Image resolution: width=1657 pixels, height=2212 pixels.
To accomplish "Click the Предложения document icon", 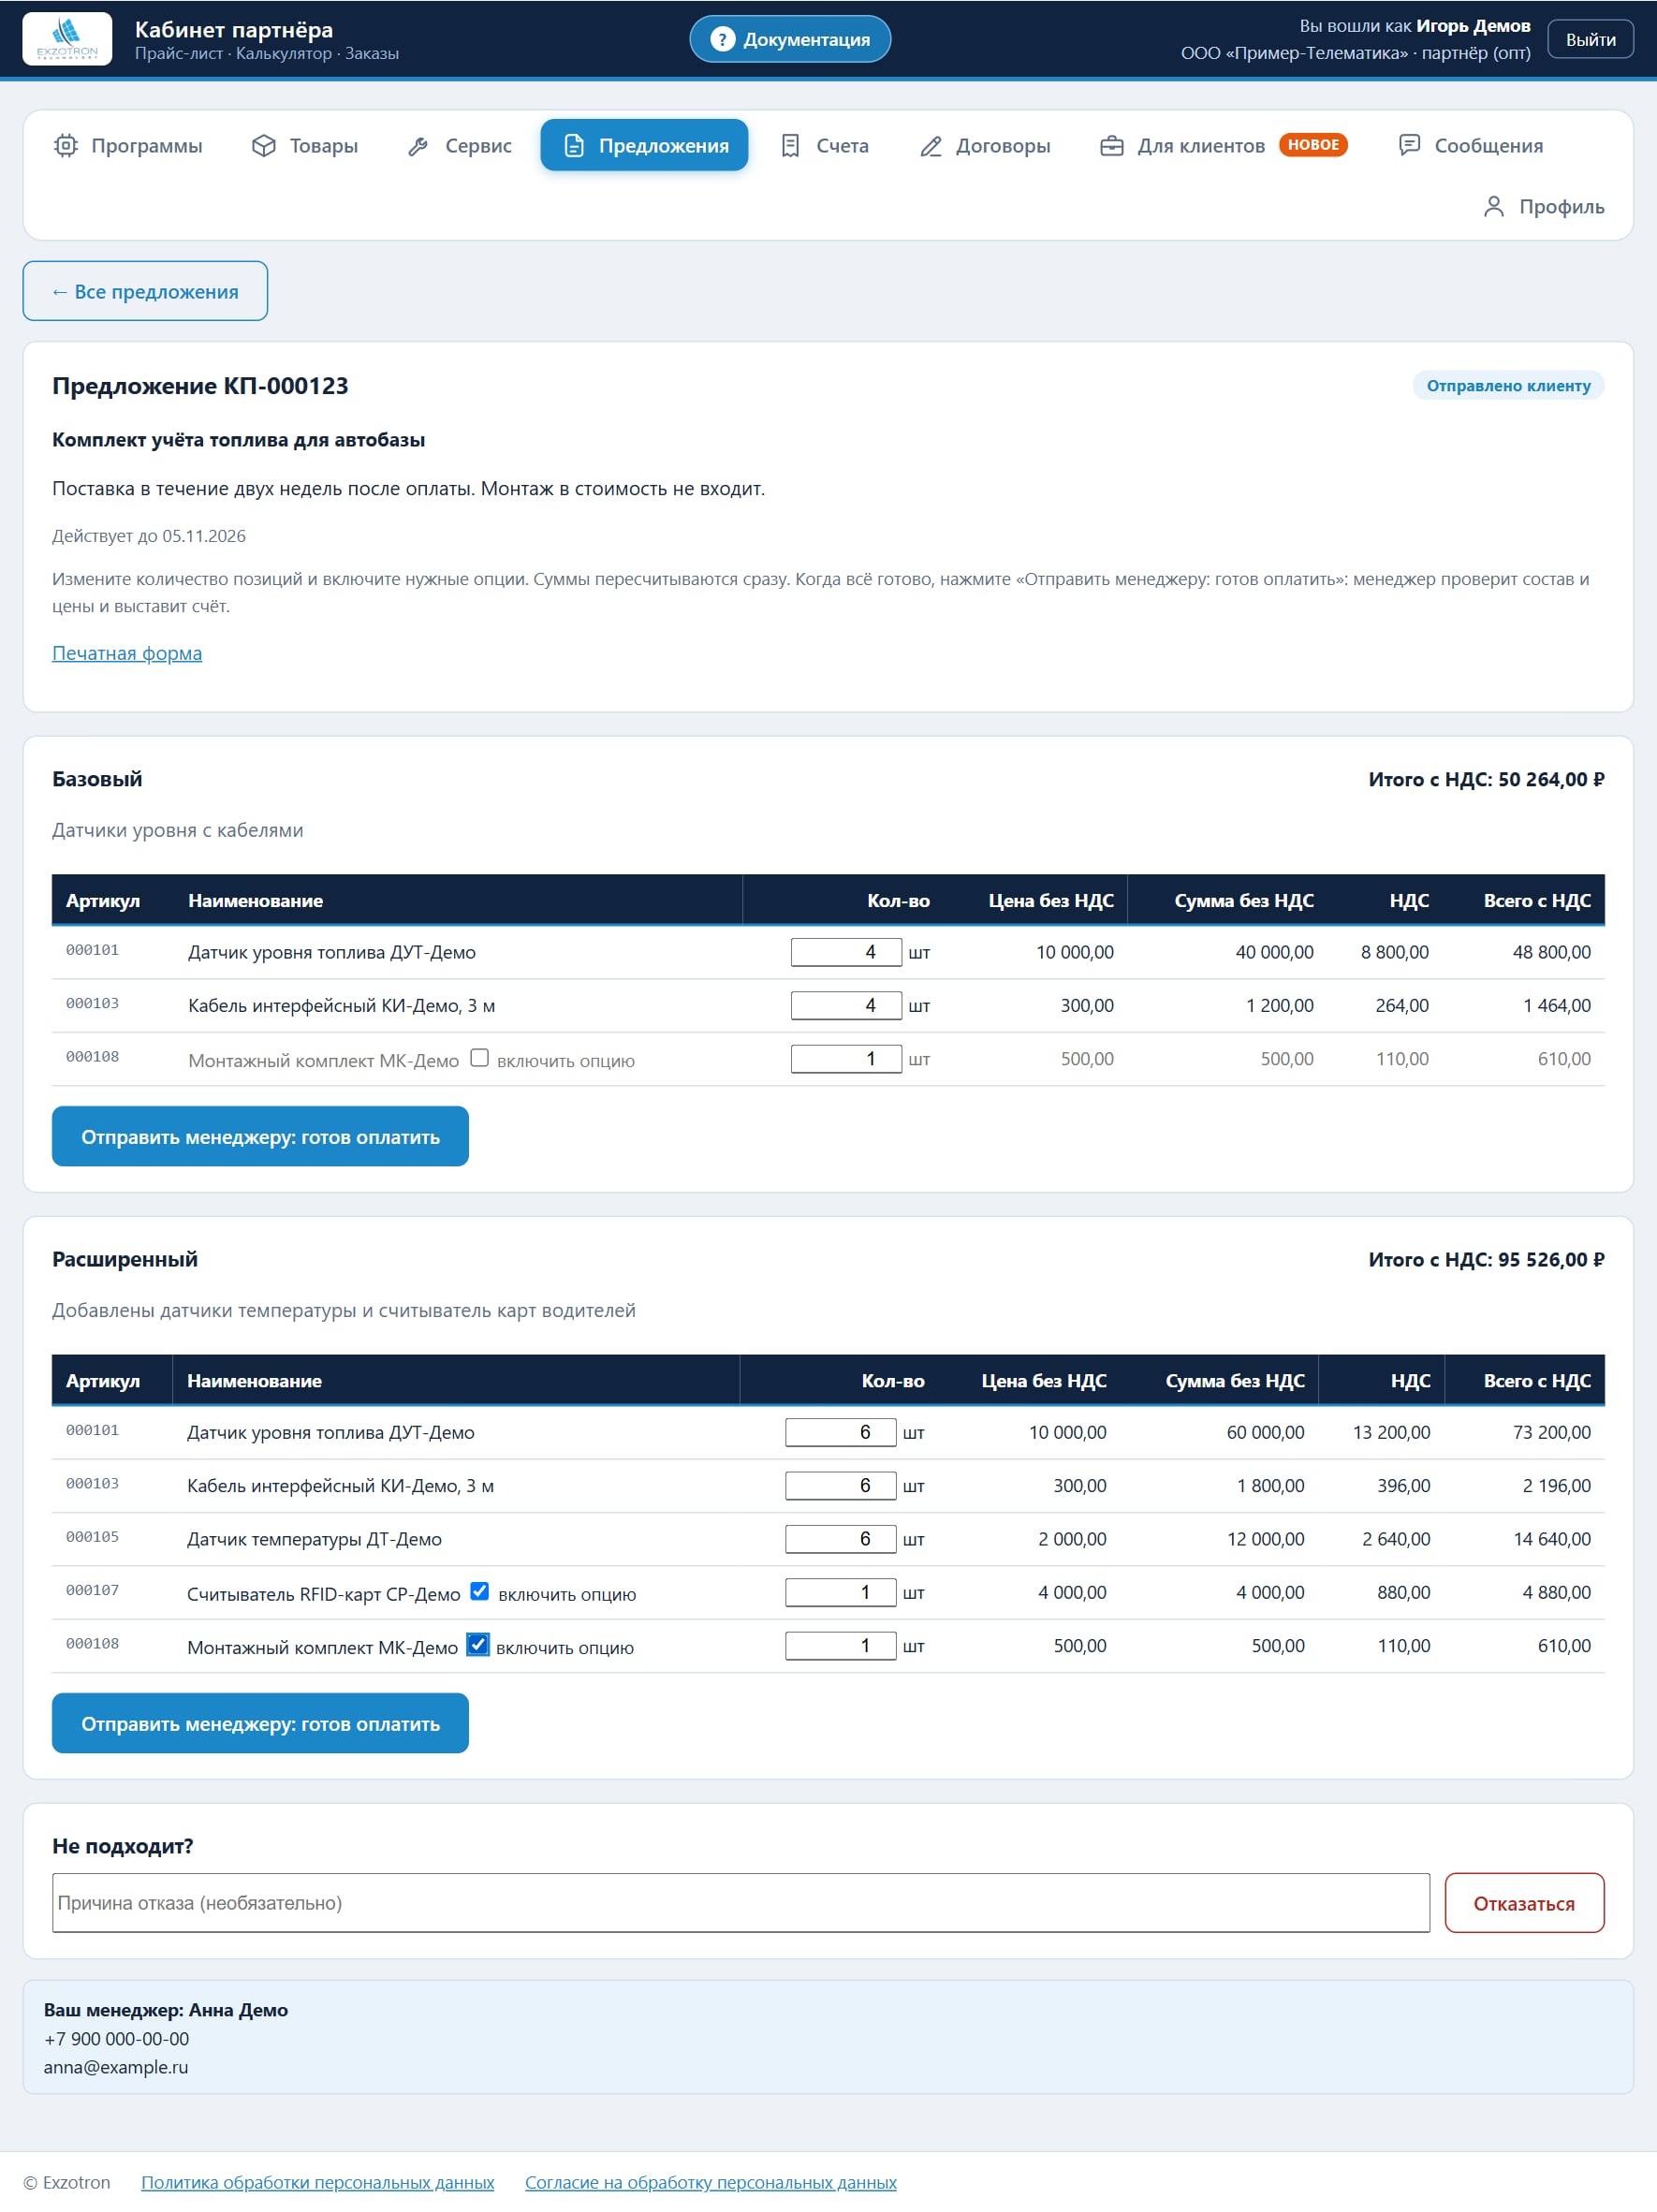I will (x=574, y=146).
